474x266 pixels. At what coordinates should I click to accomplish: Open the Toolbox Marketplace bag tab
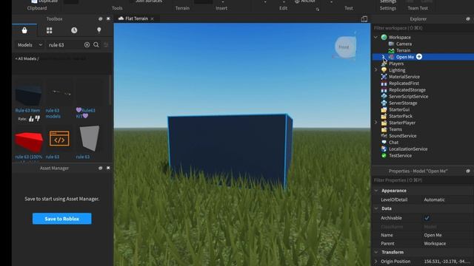(x=24, y=30)
